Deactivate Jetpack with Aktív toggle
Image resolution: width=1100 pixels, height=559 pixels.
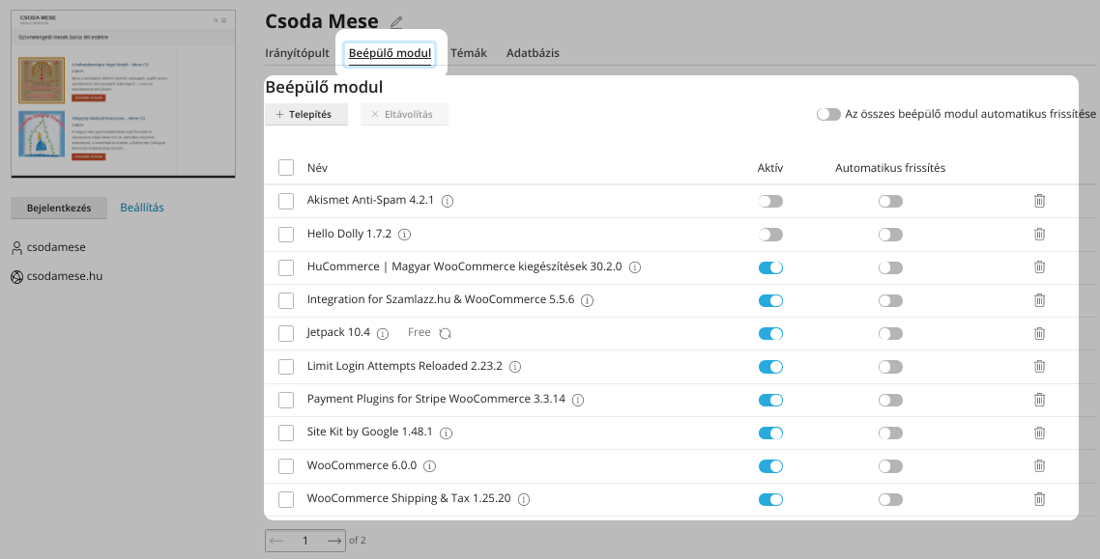pos(770,333)
